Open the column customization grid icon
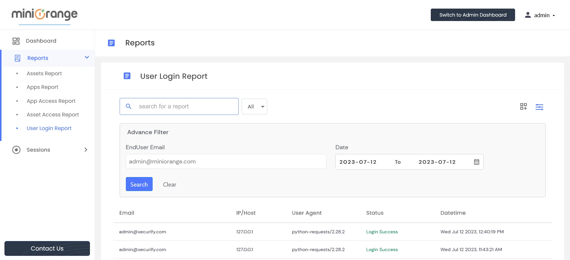 (x=523, y=107)
